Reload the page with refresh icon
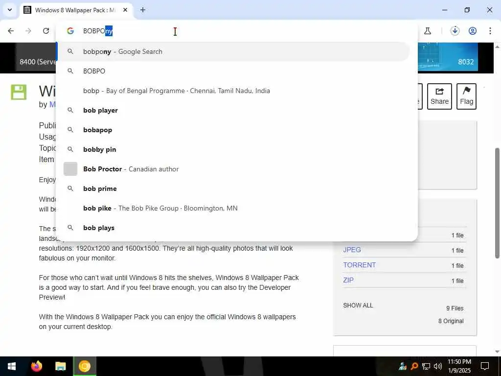The width and height of the screenshot is (501, 376). (46, 31)
